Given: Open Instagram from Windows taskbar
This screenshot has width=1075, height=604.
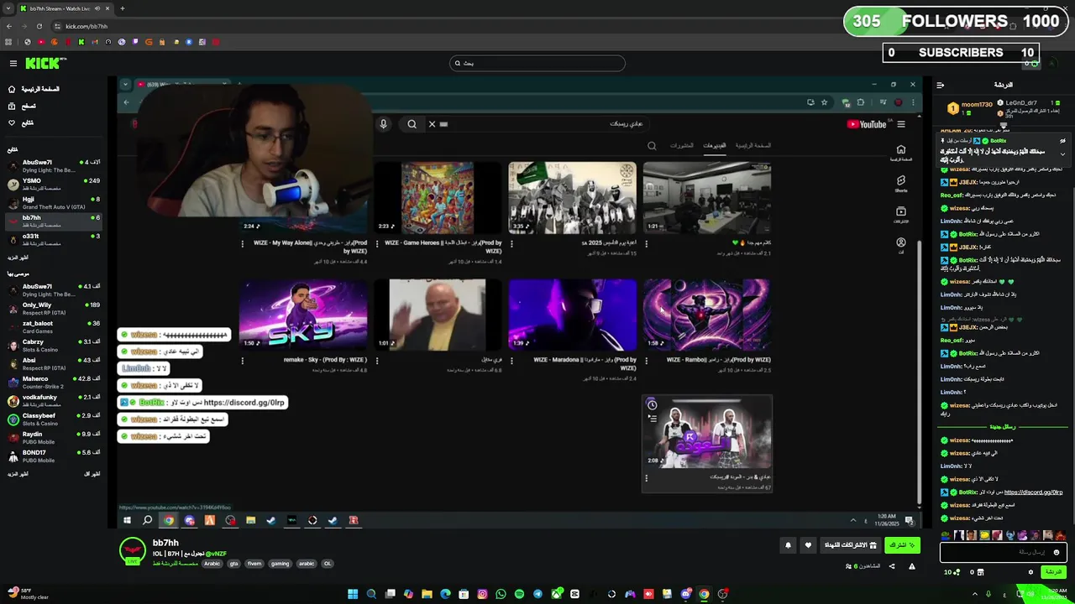Looking at the screenshot, I should coord(482,594).
